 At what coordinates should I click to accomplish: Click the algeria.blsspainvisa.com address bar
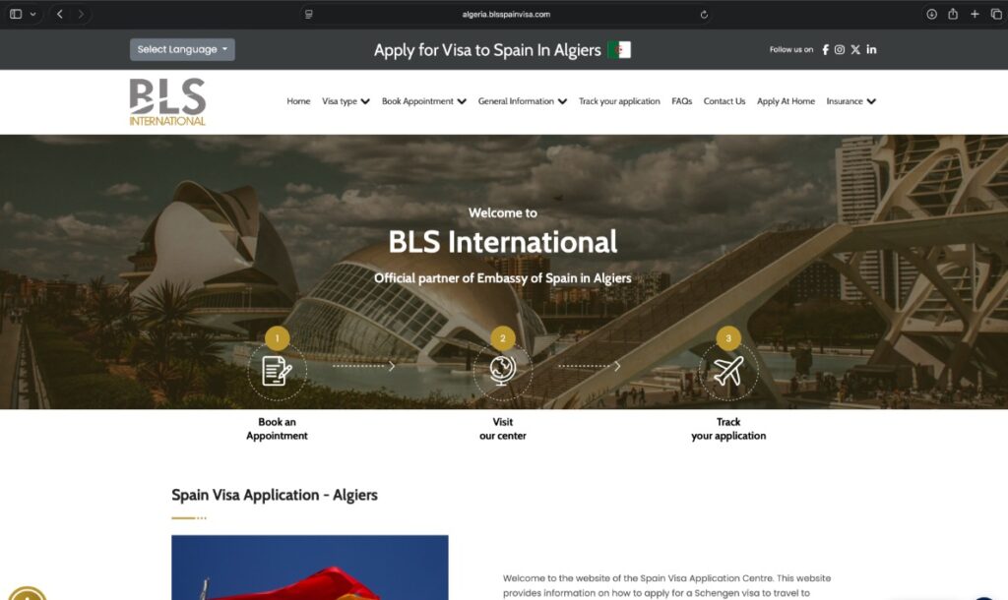point(506,14)
